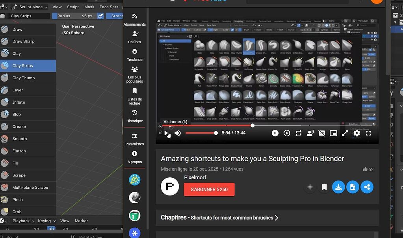Open the View menu in viewport header
The image size is (403, 238).
pyautogui.click(x=57, y=7)
